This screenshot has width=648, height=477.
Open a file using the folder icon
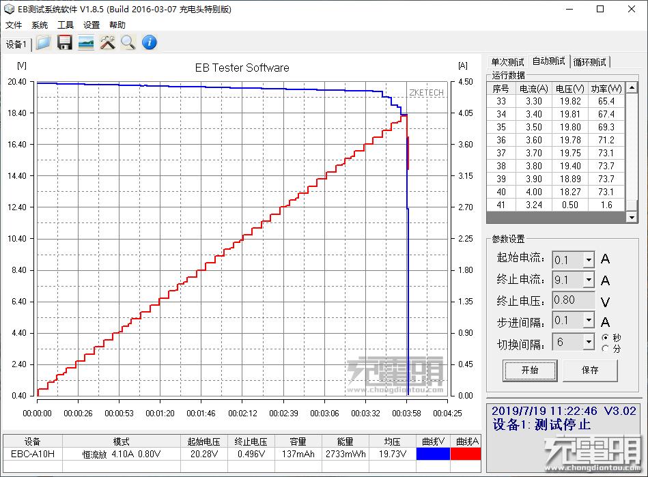(42, 42)
